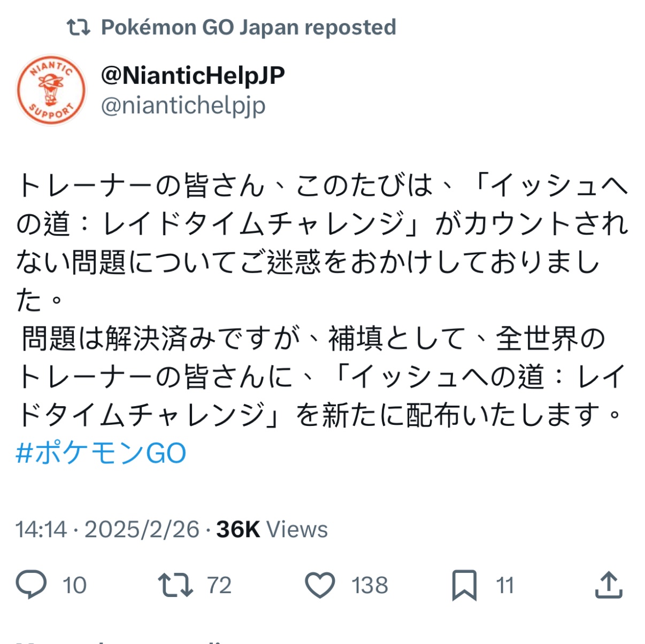Like the post with heart icon

point(320,585)
